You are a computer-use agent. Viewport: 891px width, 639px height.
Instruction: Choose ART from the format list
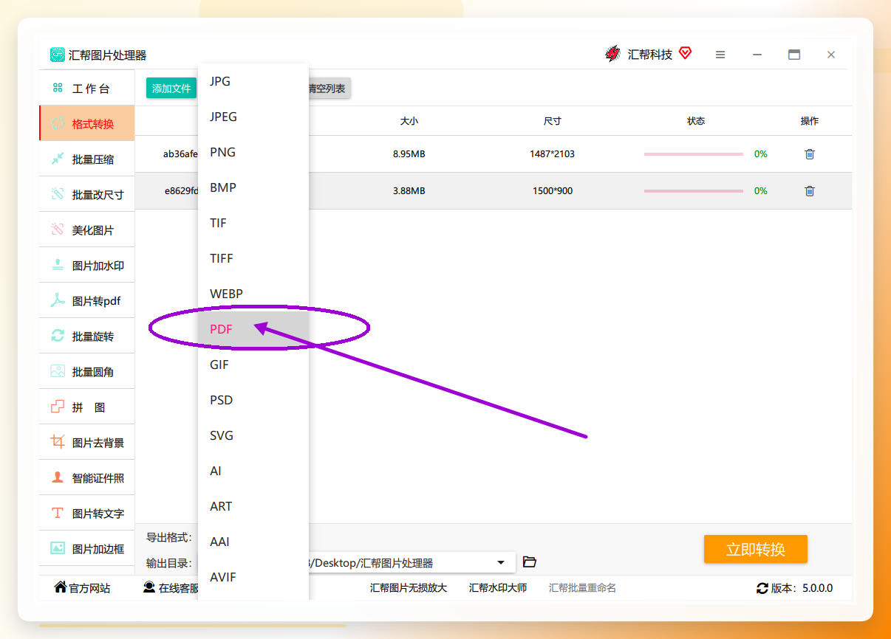[x=253, y=506]
